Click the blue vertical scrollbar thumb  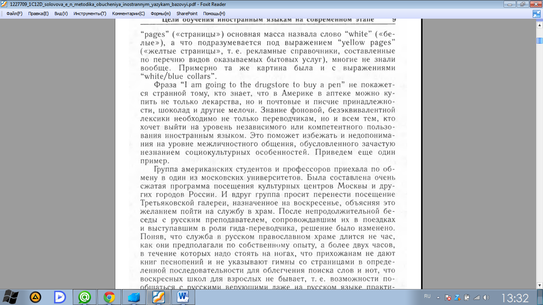(539, 41)
